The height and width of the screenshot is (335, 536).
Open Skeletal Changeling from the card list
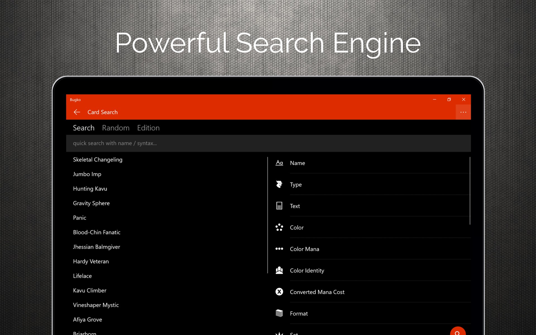point(97,160)
